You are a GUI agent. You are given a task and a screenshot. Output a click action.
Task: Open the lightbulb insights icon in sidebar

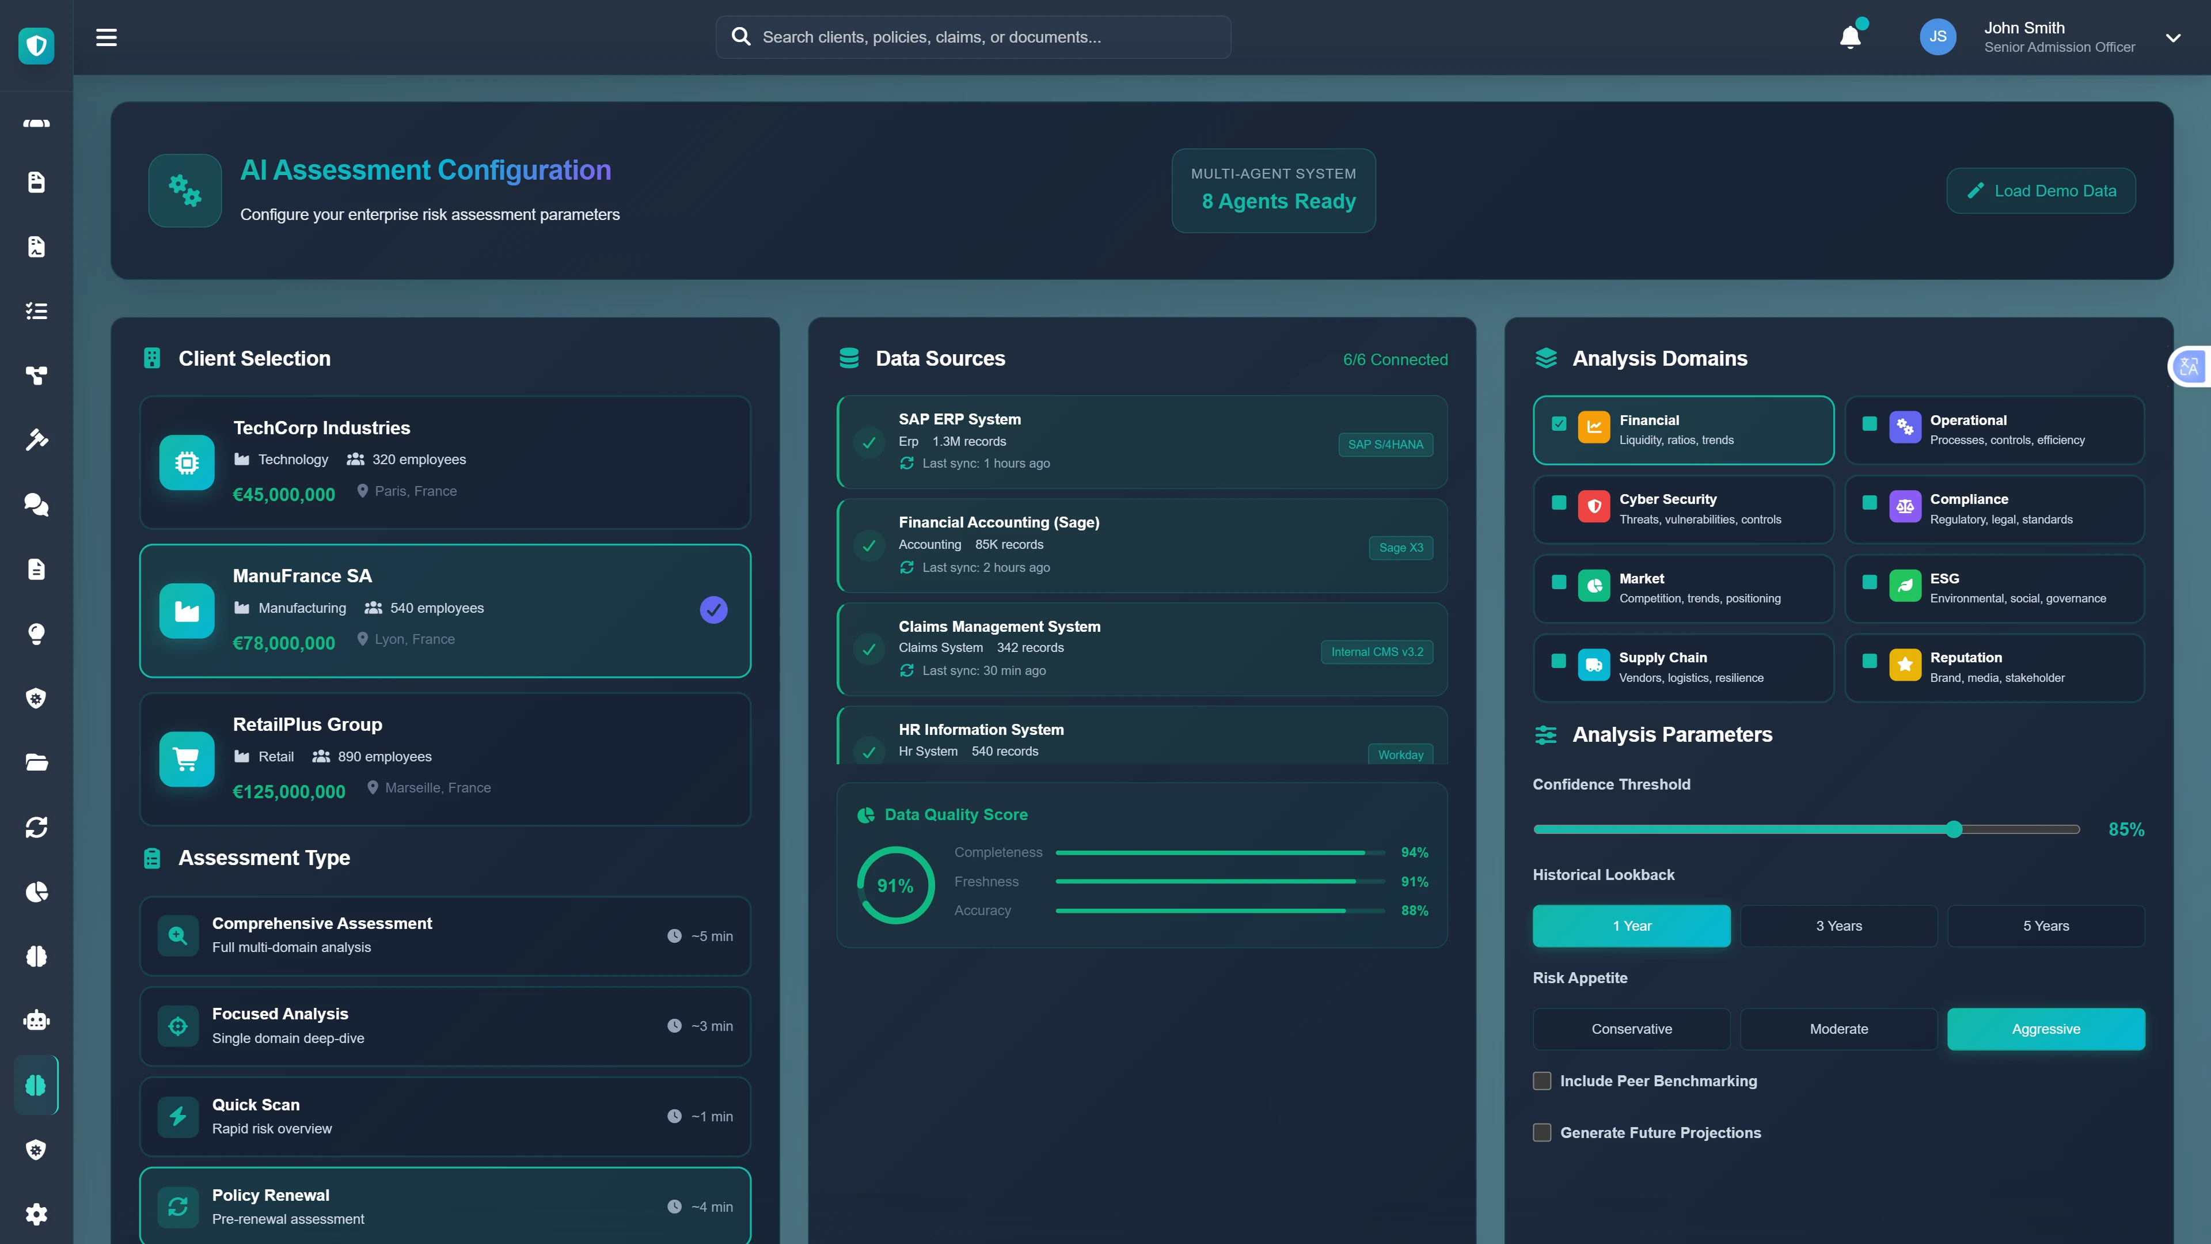point(36,634)
